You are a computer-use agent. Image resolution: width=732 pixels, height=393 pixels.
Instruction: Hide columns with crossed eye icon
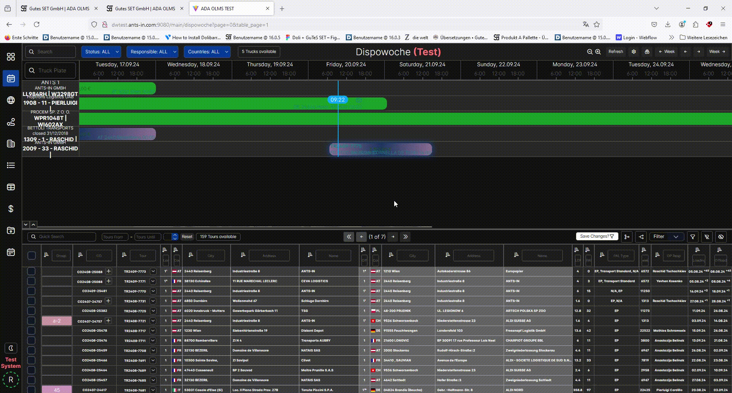(x=721, y=237)
